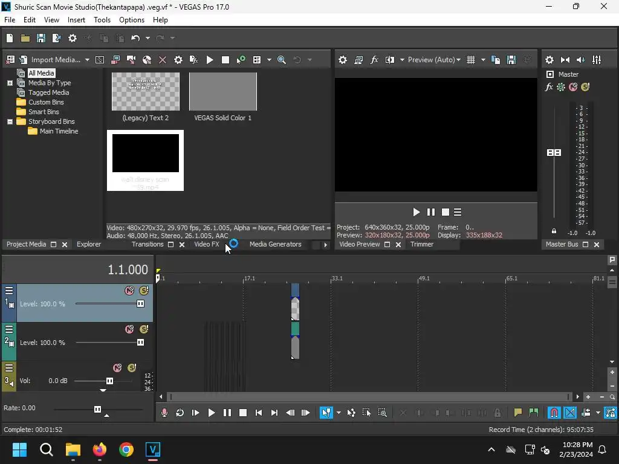Screen dimensions: 619x464
Task: Click the Import Media icon
Action: (24, 60)
